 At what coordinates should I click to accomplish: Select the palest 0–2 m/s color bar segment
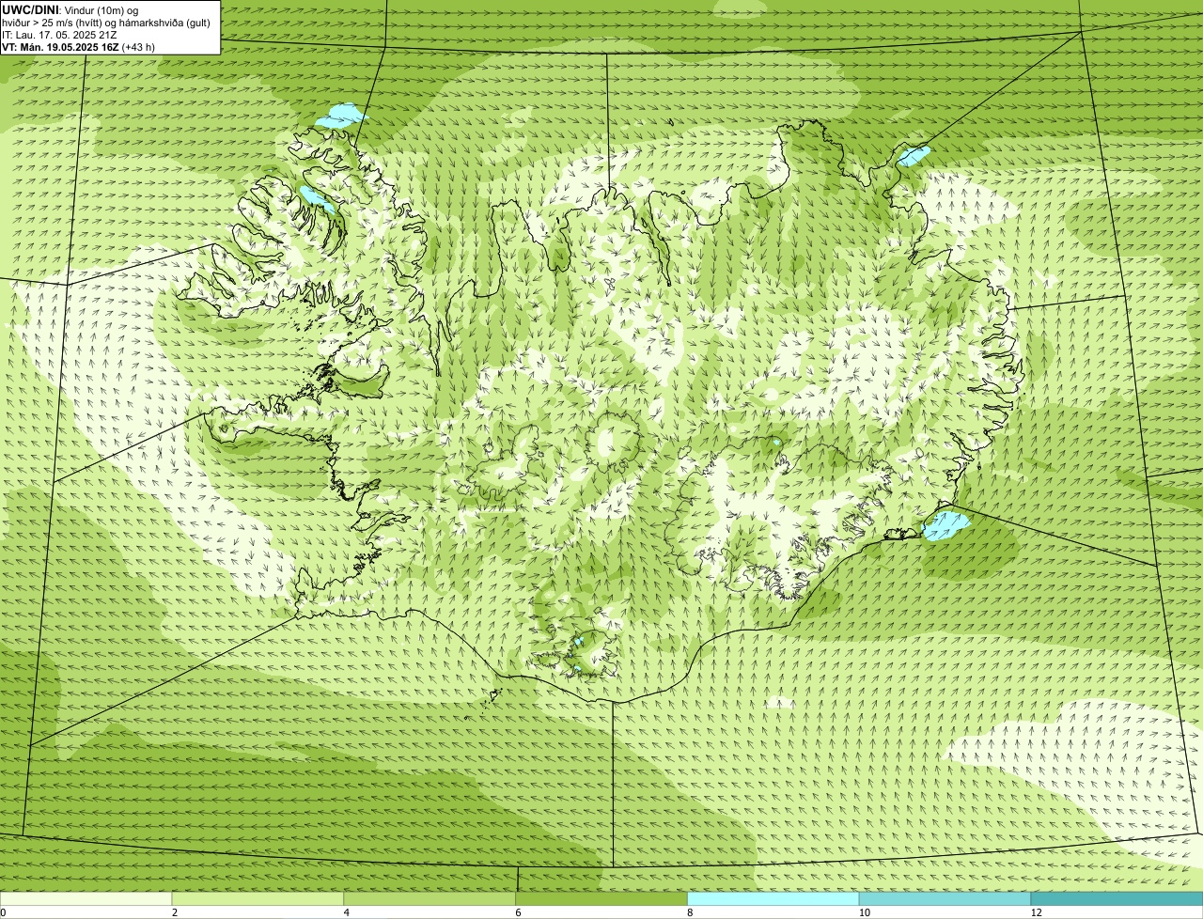coord(86,899)
